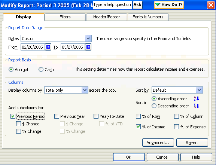Click the descending Z-A sort icon
The height and width of the screenshot is (165, 216).
(x=197, y=106)
